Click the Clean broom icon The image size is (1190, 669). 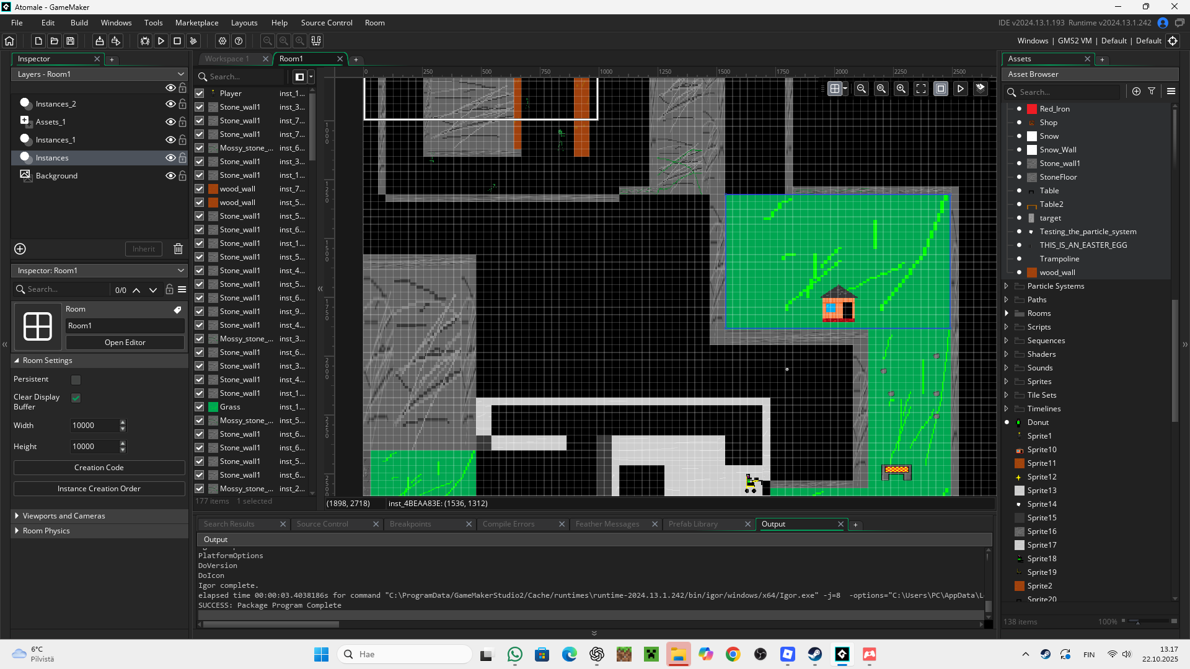tap(193, 41)
